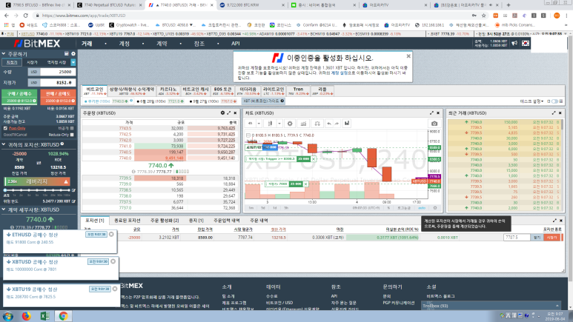This screenshot has width=573, height=322.
Task: Toggle percent (%) scale on chart
Action: click(388, 208)
